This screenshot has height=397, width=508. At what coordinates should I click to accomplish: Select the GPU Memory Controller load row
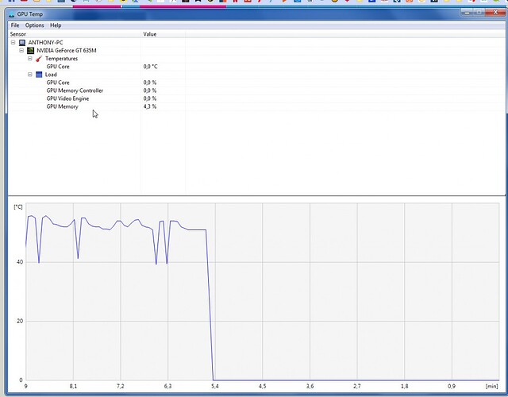75,91
